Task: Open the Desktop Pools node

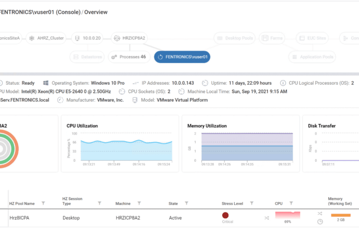Action: (235, 38)
